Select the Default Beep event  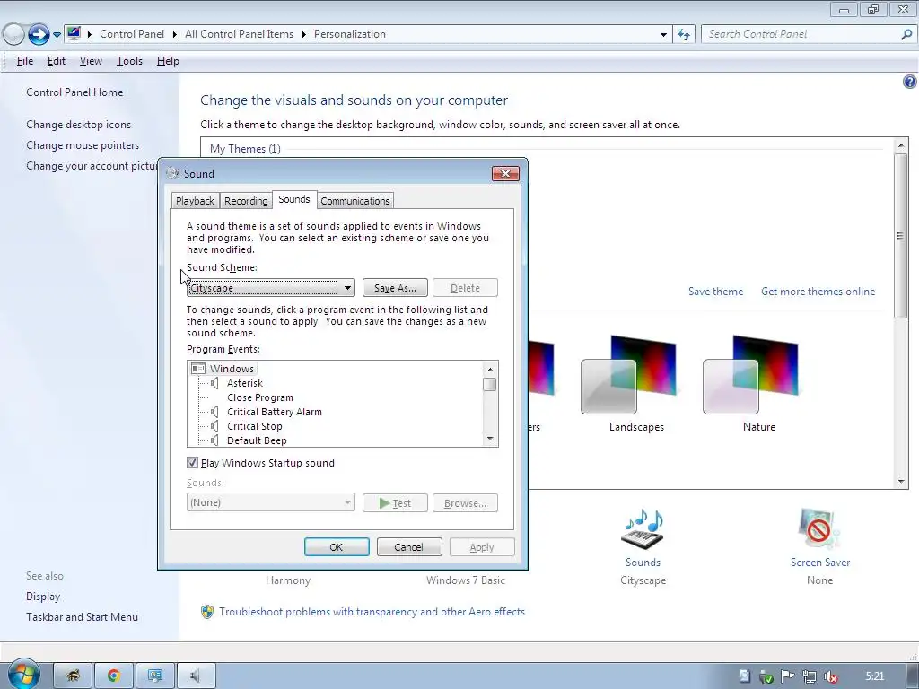tap(257, 440)
